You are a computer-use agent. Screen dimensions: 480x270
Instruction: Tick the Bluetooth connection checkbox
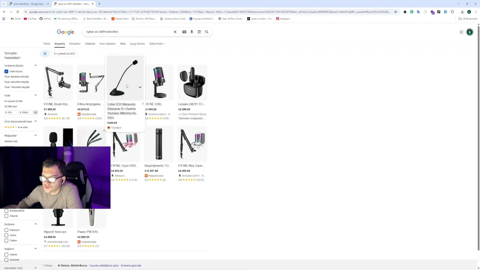(x=6, y=260)
